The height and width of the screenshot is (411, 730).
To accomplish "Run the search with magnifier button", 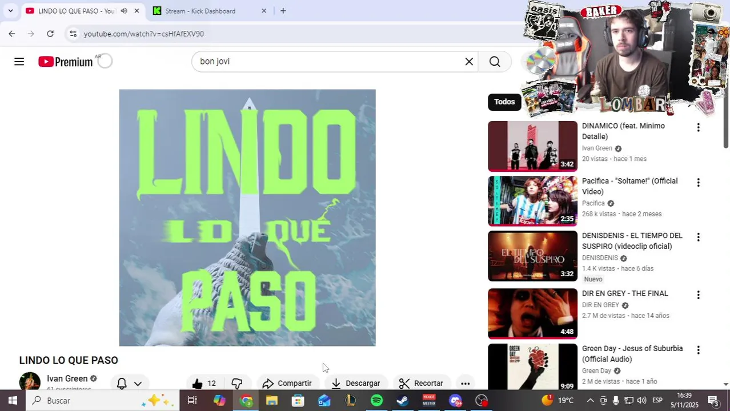I will (x=495, y=62).
